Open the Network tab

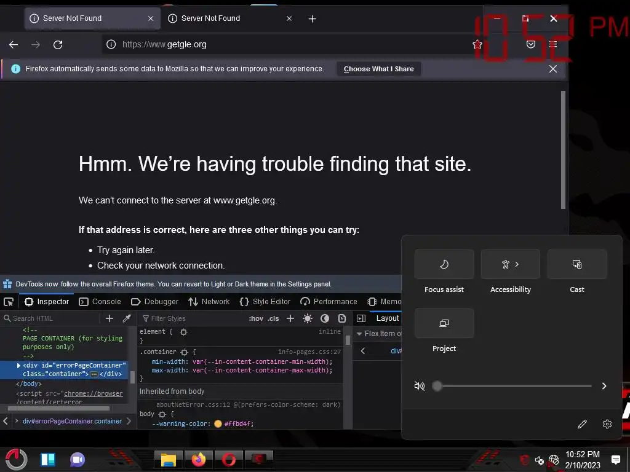tap(209, 302)
